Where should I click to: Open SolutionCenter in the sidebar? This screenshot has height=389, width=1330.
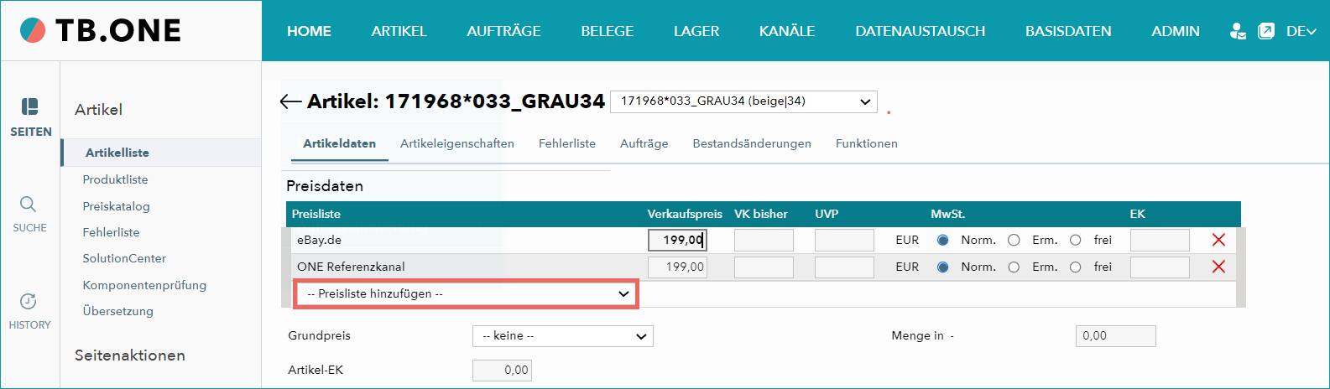(x=124, y=258)
